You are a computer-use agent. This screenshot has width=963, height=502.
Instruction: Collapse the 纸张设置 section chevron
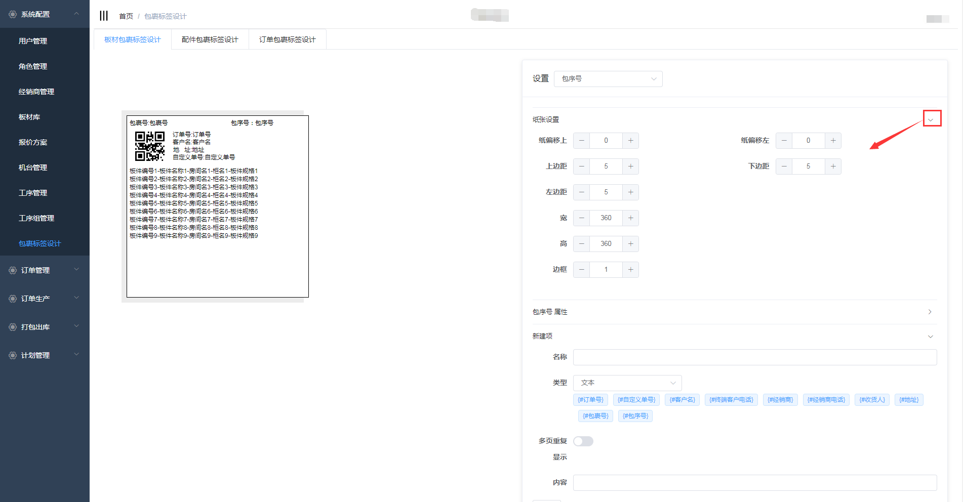point(931,119)
